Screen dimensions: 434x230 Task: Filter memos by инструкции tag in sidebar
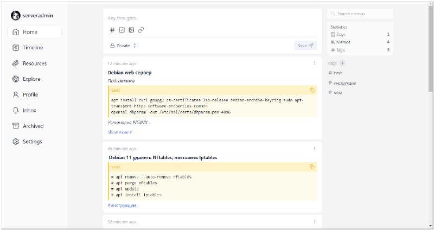342,83
